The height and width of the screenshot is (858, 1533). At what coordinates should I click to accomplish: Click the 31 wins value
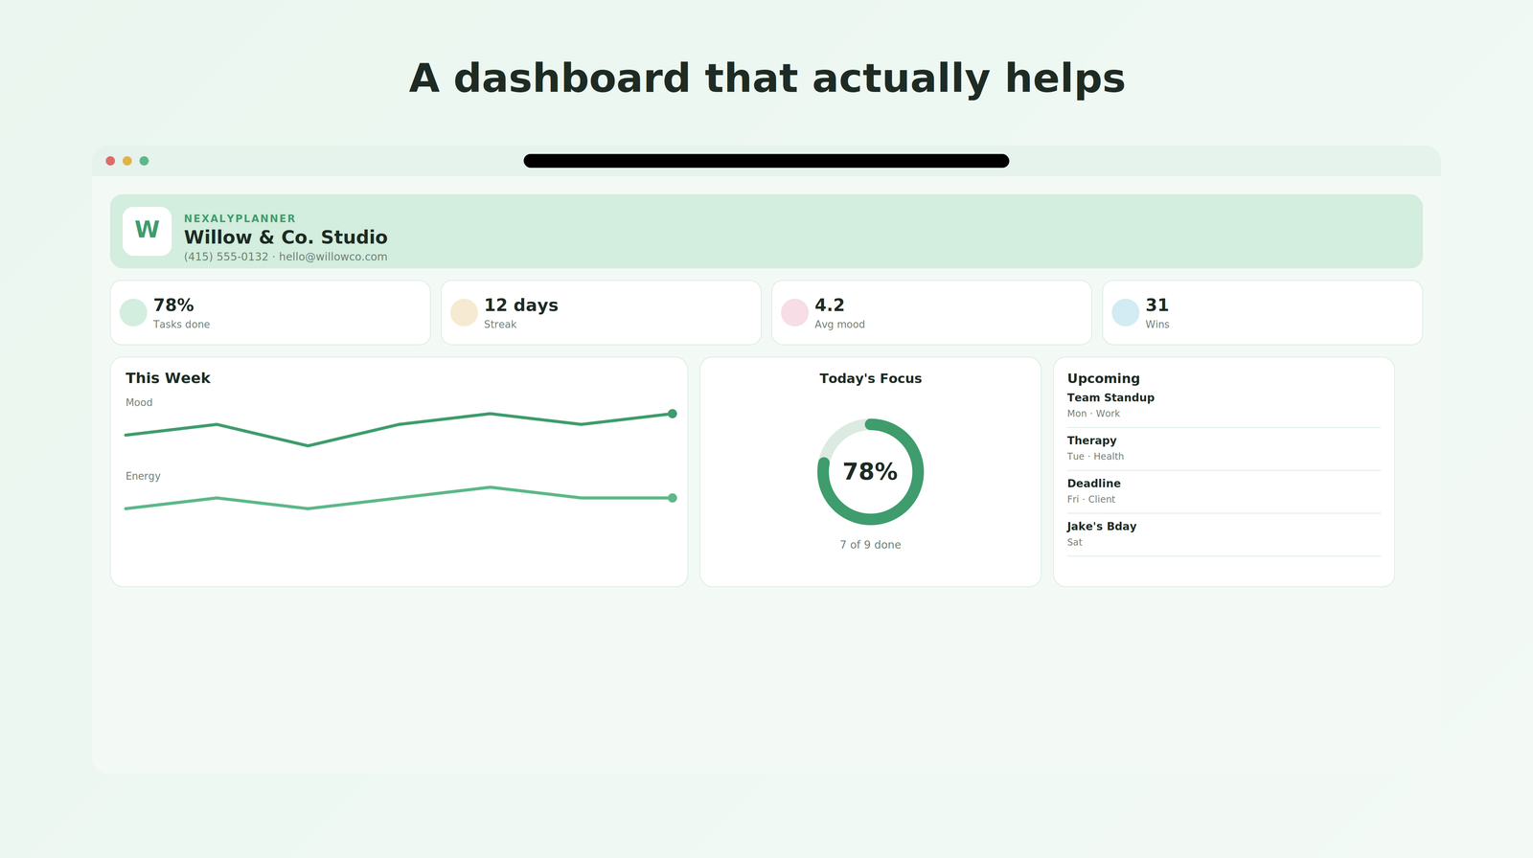(x=1157, y=305)
